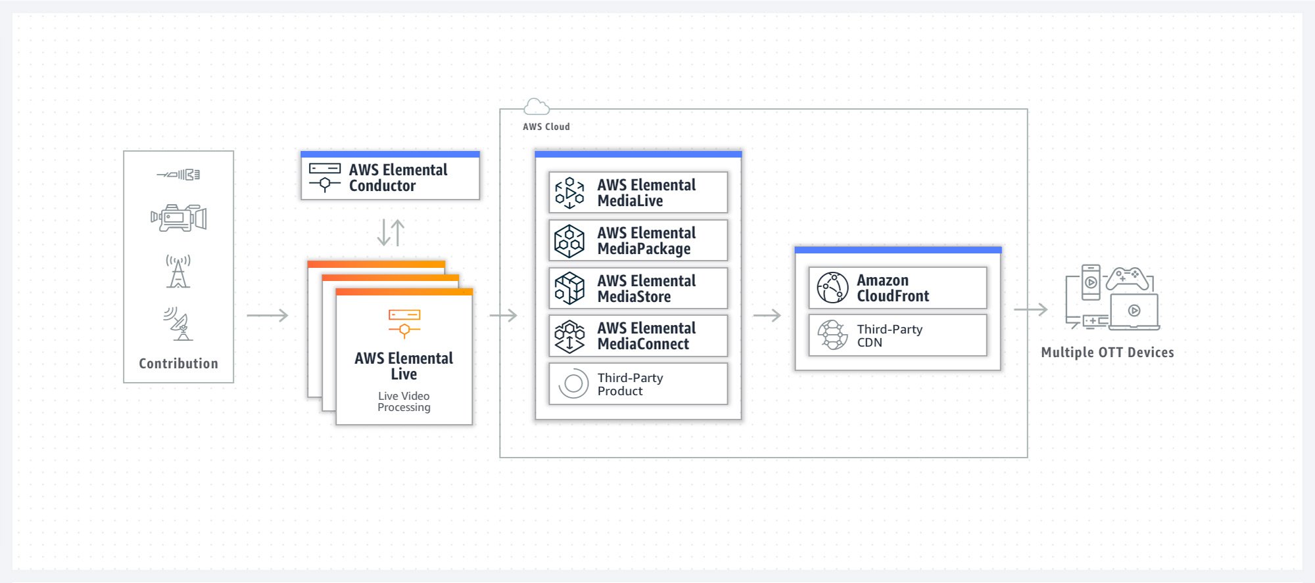Image resolution: width=1315 pixels, height=583 pixels.
Task: Click Amazon CloudFront label
Action: click(893, 288)
